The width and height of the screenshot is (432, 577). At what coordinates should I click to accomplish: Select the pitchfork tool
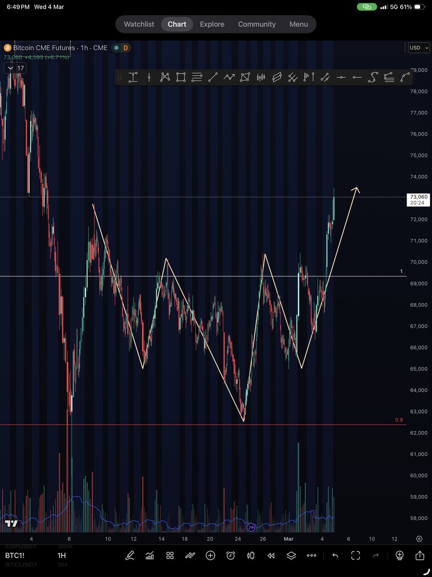293,77
